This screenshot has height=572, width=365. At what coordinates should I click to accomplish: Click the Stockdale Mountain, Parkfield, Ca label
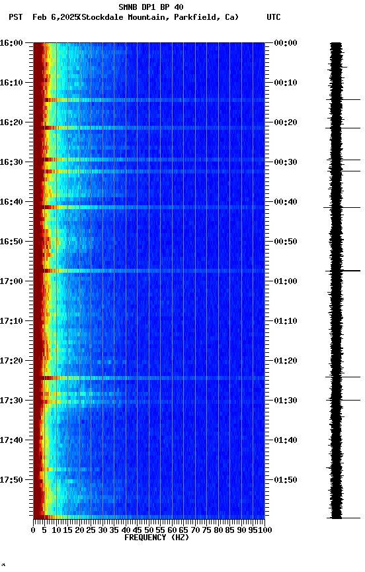pyautogui.click(x=159, y=17)
